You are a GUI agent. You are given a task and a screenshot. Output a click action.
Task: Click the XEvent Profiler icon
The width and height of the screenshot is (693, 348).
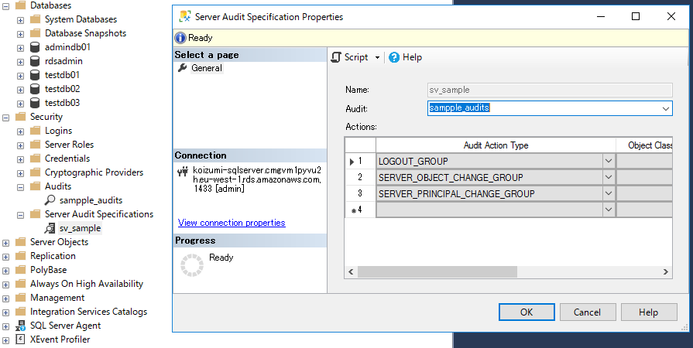tap(20, 339)
